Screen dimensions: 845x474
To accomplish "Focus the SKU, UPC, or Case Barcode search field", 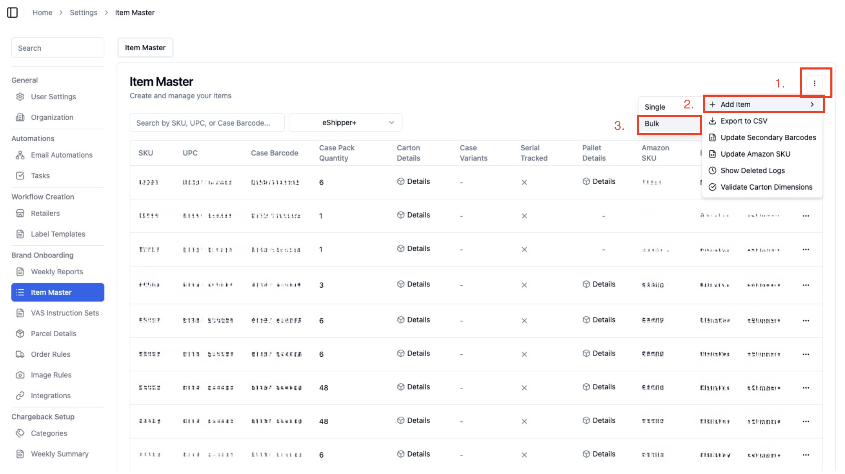I will (x=207, y=123).
